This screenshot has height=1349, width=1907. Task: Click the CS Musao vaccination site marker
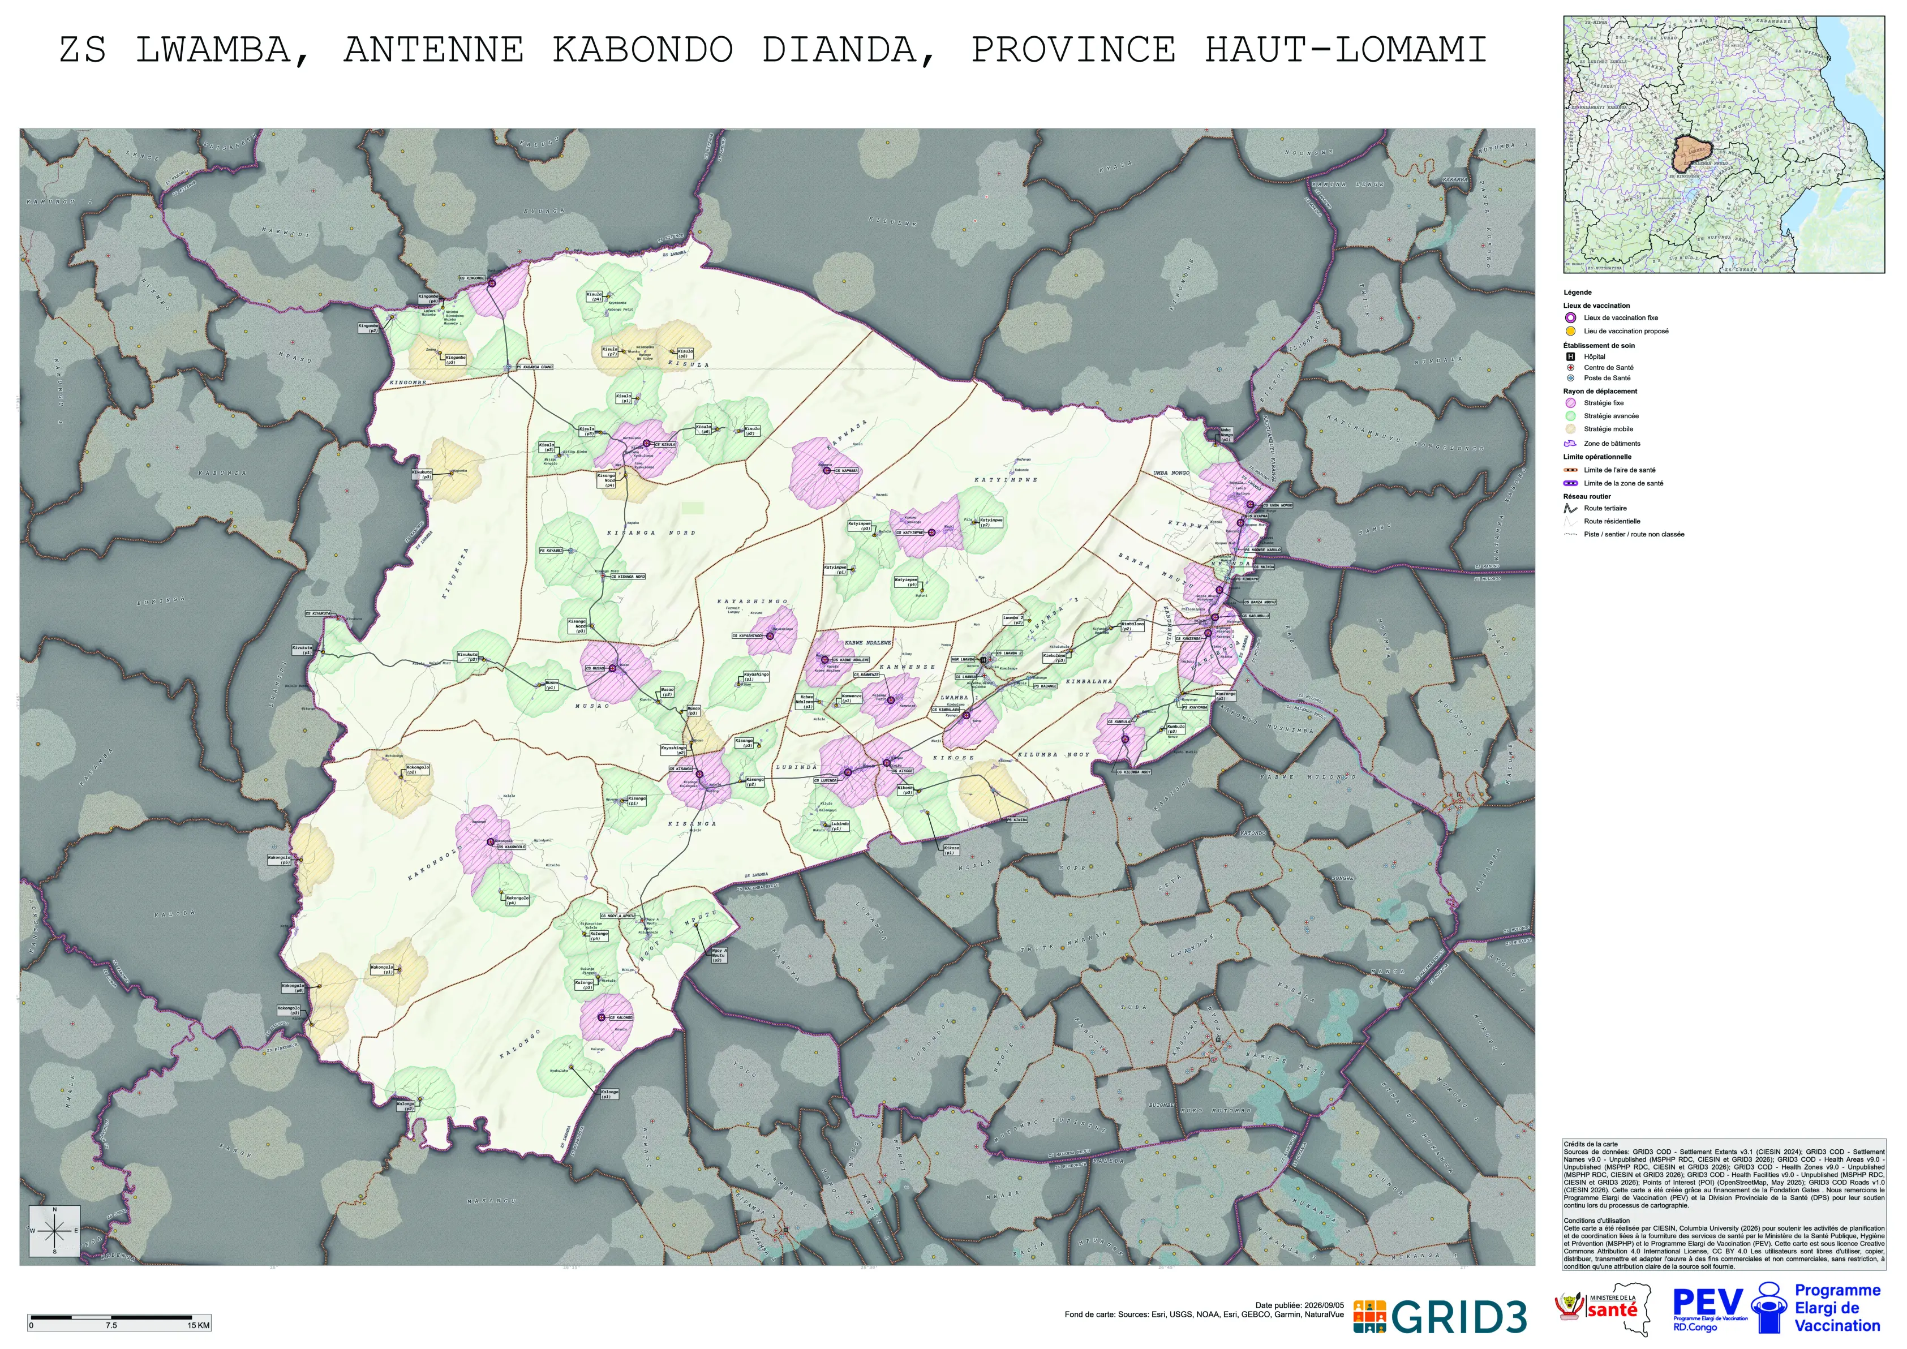pyautogui.click(x=613, y=669)
